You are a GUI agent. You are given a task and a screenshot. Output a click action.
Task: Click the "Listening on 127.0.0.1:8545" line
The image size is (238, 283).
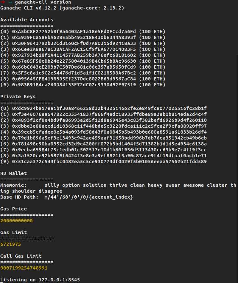[40, 280]
